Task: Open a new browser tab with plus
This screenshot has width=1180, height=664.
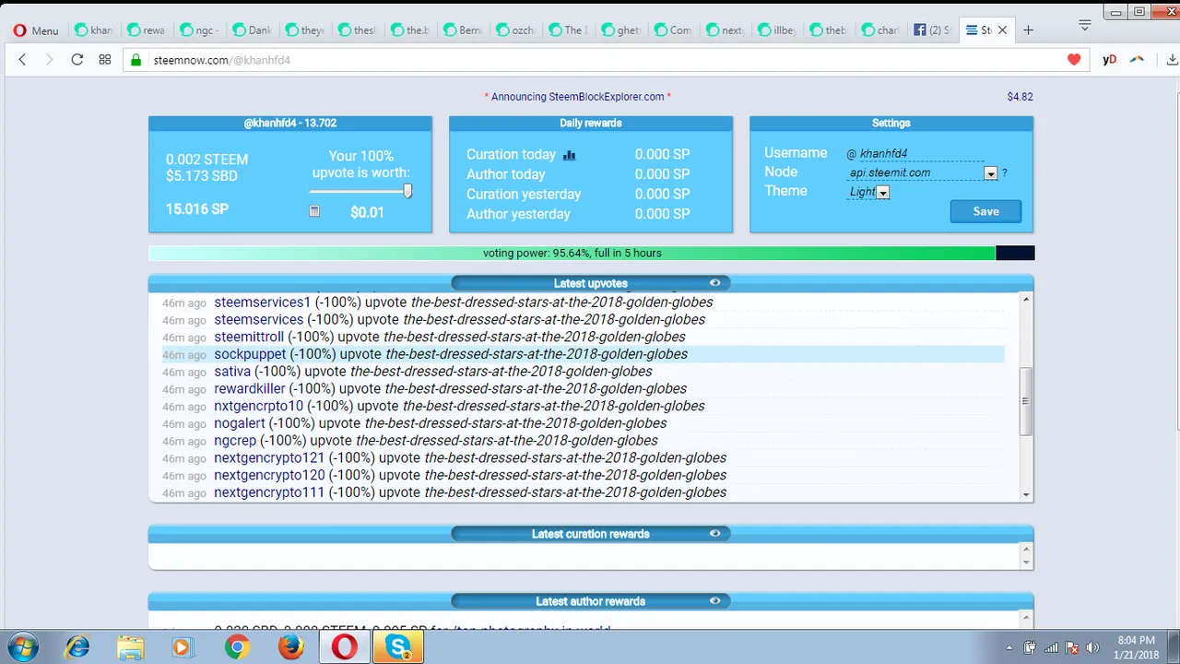Action: click(x=1028, y=30)
